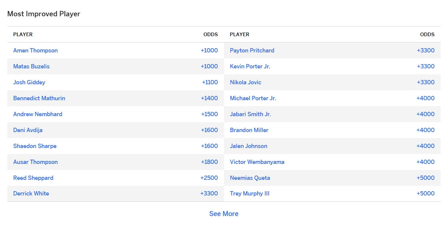
Task: Open Derrick White player page
Action: (x=31, y=193)
